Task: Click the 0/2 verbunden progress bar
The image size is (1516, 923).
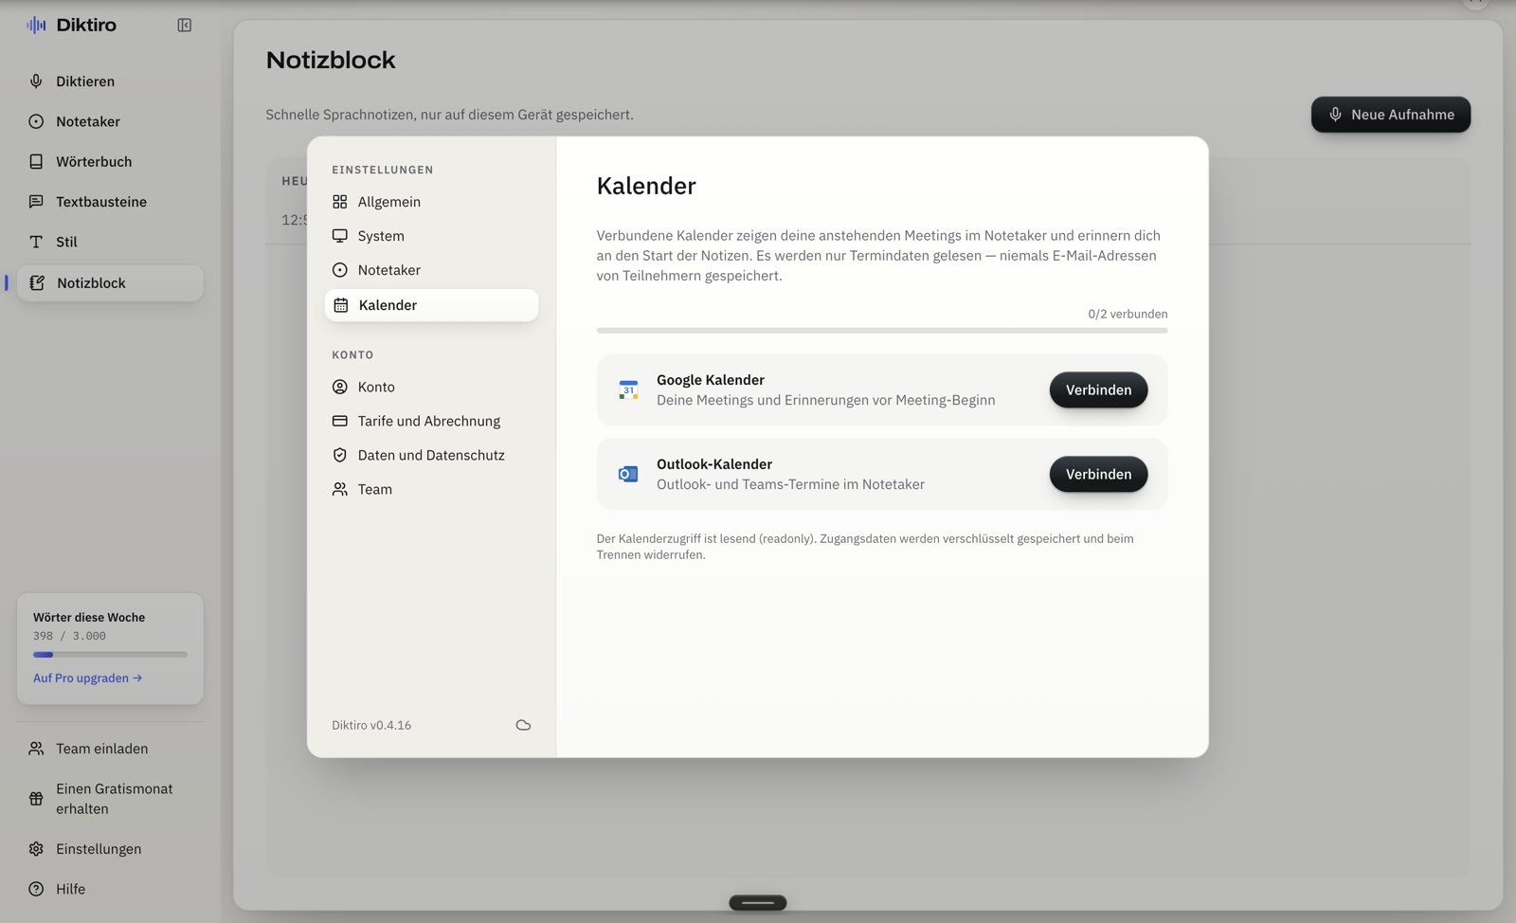Action: pos(882,331)
